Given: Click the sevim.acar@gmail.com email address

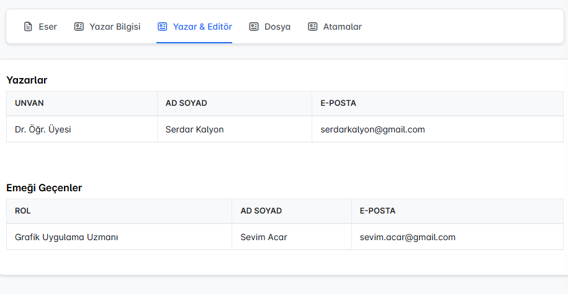Looking at the screenshot, I should pyautogui.click(x=407, y=237).
